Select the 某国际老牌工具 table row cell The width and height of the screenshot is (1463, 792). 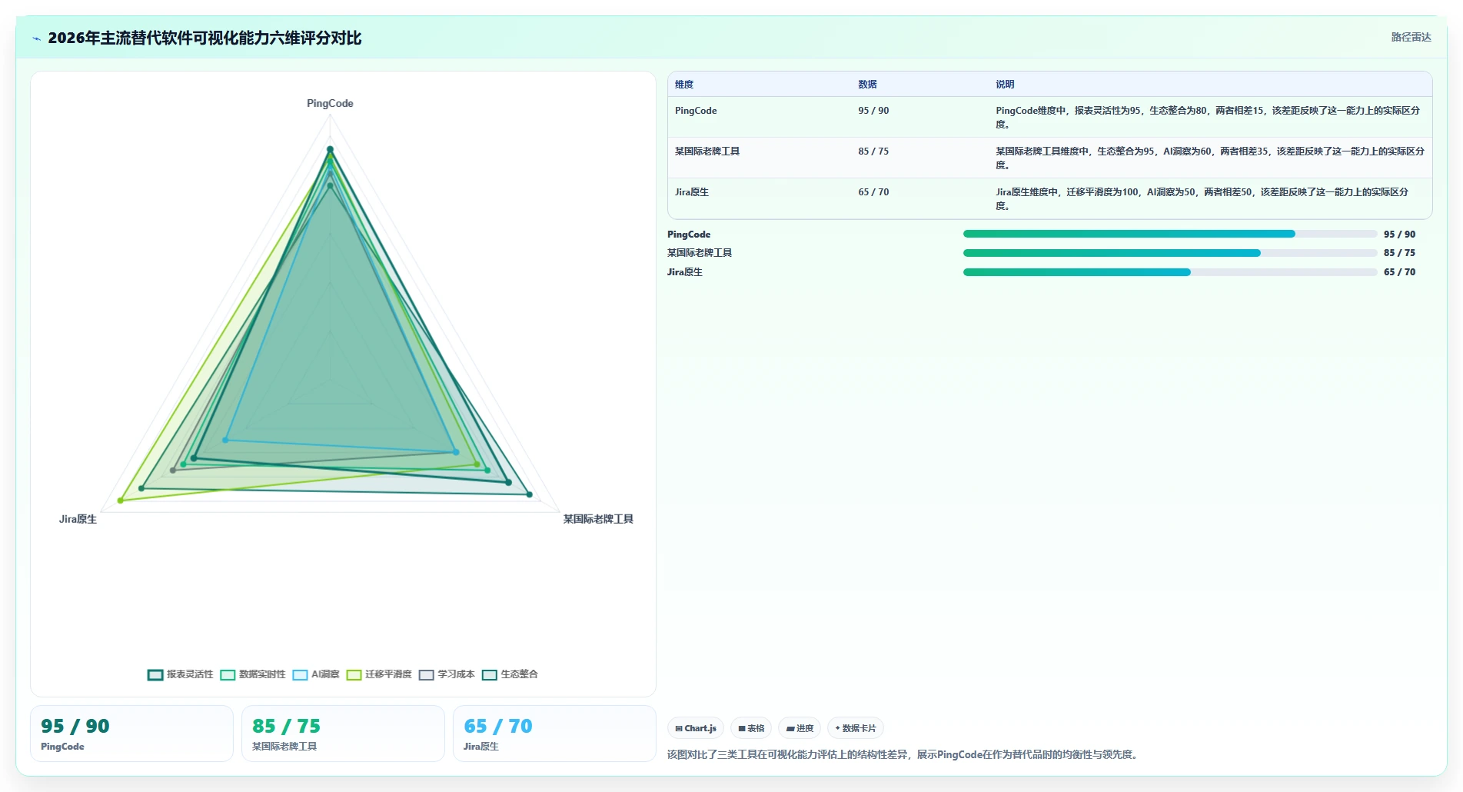pyautogui.click(x=707, y=151)
